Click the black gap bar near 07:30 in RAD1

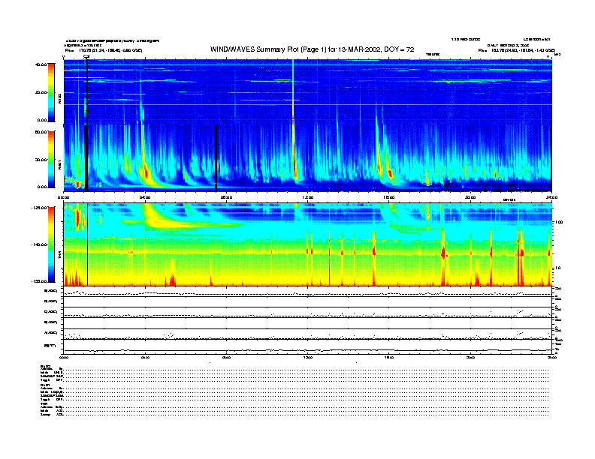216,158
